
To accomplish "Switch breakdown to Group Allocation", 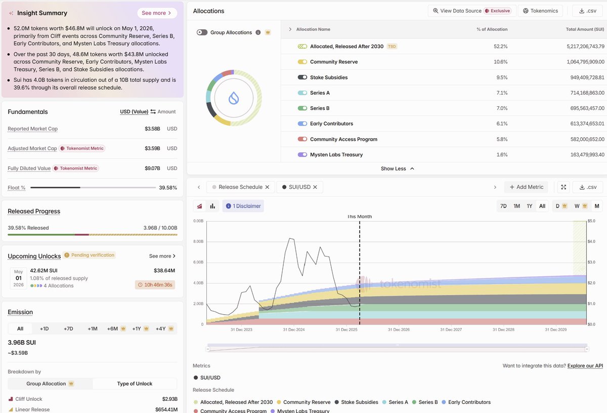I will [x=50, y=384].
